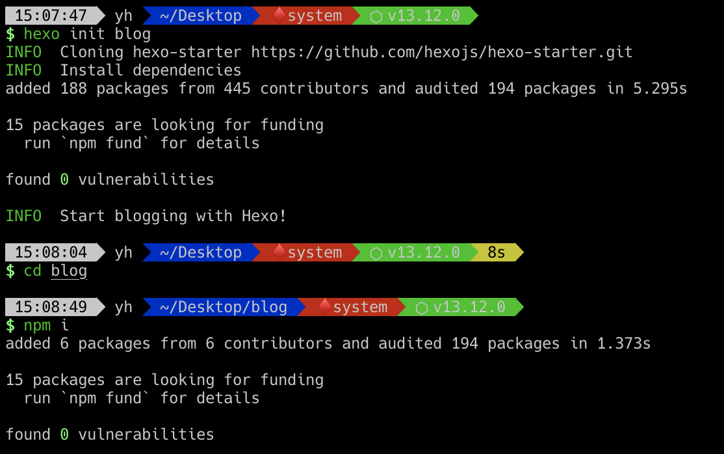This screenshot has width=724, height=454.
Task: Click the yellow 8s duration segment
Action: [x=497, y=252]
